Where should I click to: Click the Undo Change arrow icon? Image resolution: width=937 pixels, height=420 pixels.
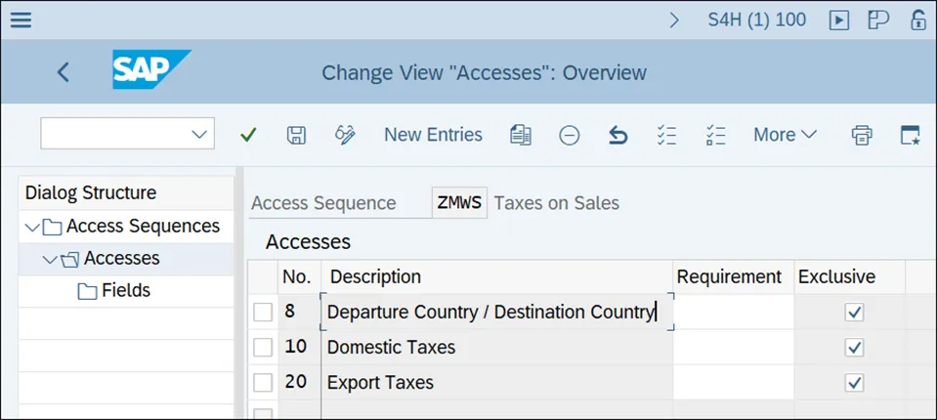point(618,135)
